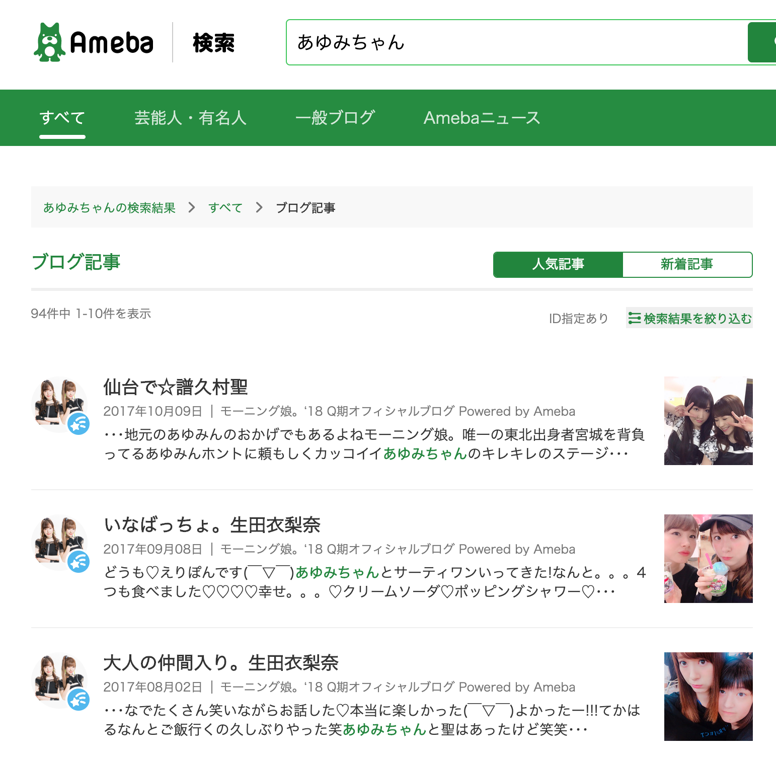
Task: Open the photo thumbnail for 仙台で☆譜久村聖
Action: coord(709,421)
